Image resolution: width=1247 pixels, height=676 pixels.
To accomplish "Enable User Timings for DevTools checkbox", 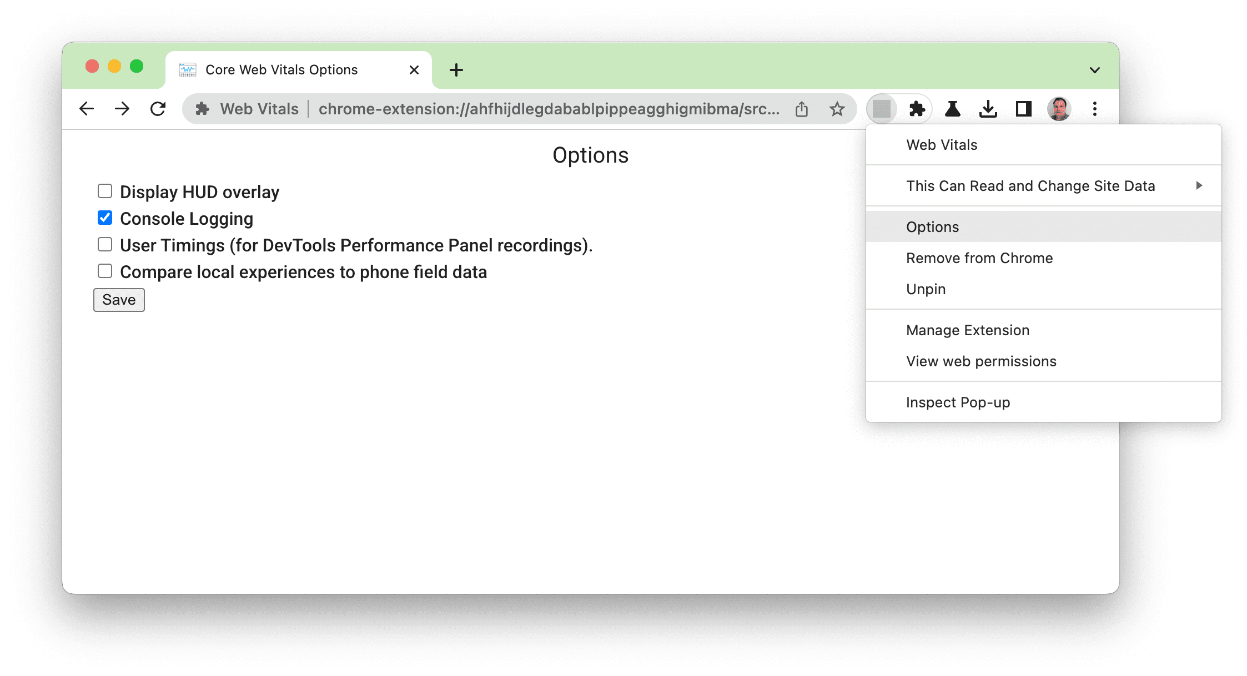I will click(x=105, y=245).
